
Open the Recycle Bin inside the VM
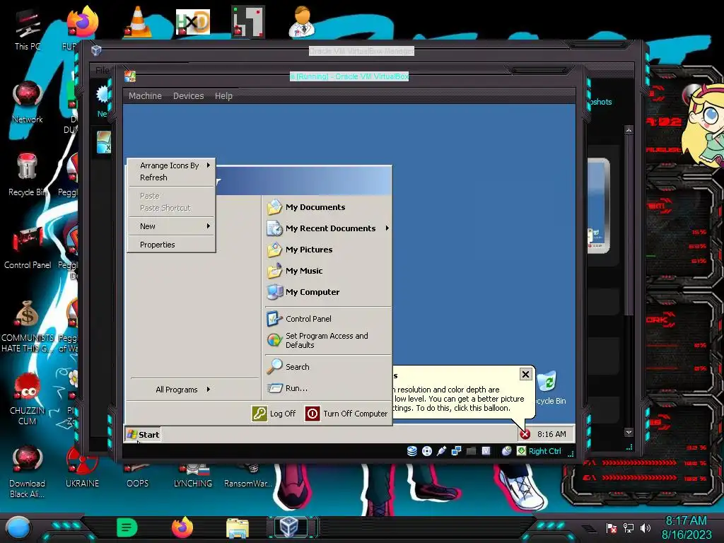[549, 388]
